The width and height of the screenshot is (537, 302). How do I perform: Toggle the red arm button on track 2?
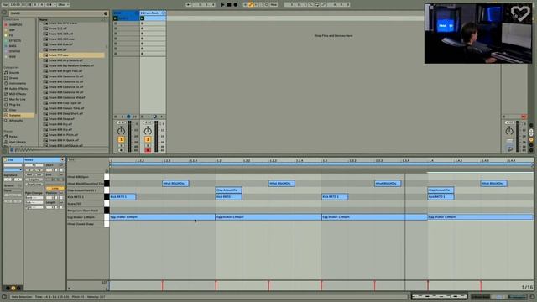(x=148, y=150)
